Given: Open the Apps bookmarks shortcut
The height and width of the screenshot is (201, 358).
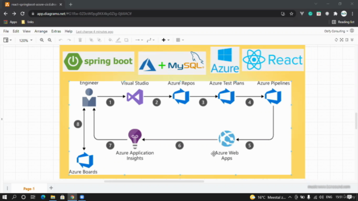Looking at the screenshot, I should (11, 22).
